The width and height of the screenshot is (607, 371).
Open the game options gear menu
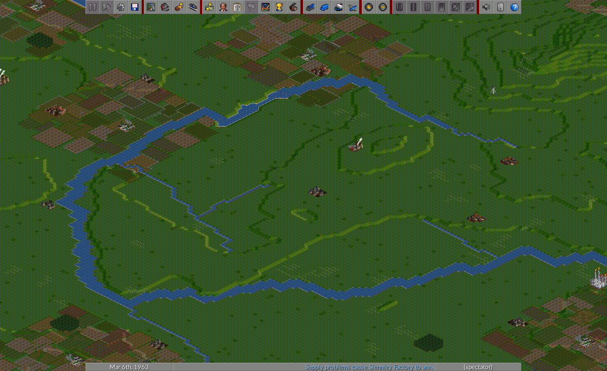121,7
